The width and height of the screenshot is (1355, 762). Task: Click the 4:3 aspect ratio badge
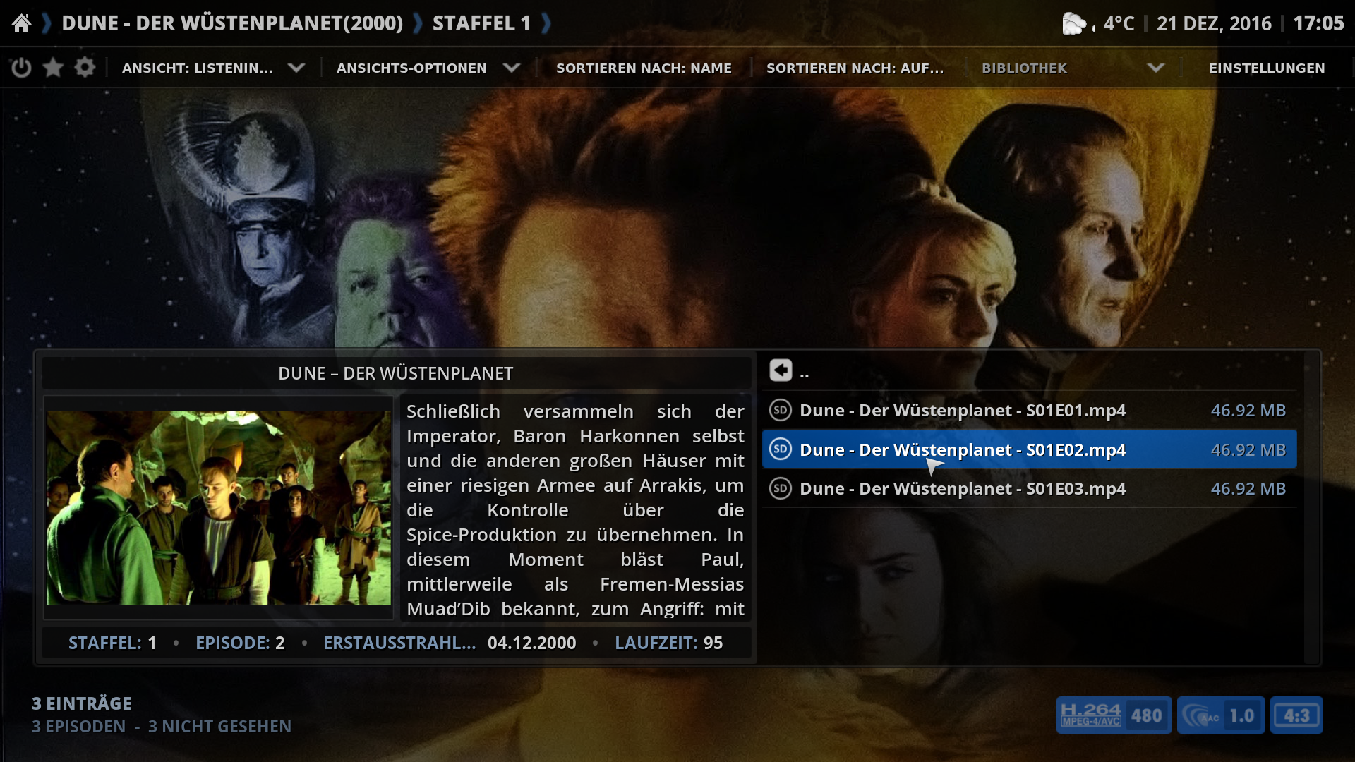1296,715
